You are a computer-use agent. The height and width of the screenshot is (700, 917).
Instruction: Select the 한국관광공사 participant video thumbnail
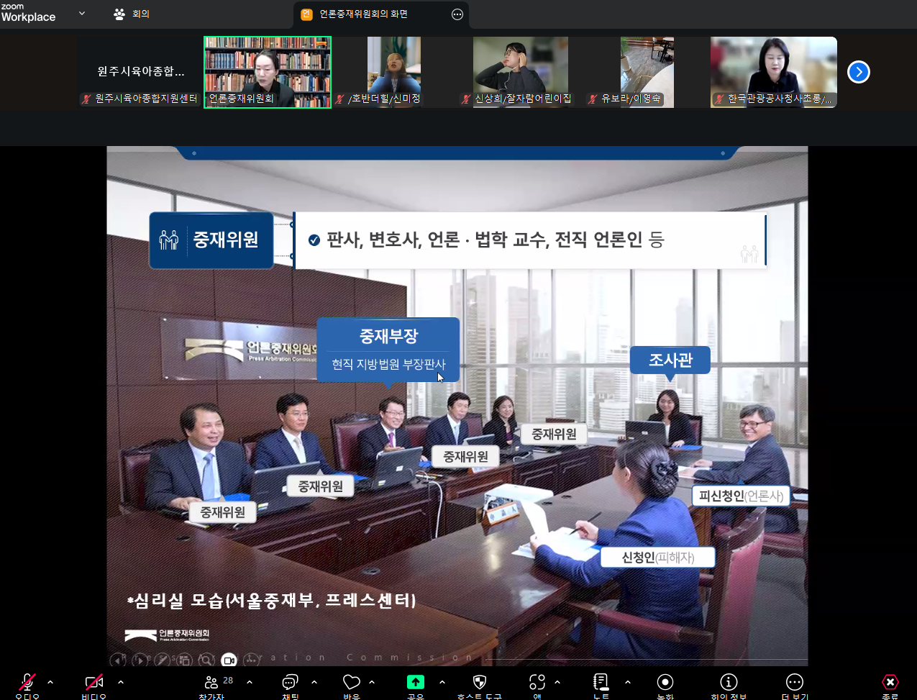point(773,72)
